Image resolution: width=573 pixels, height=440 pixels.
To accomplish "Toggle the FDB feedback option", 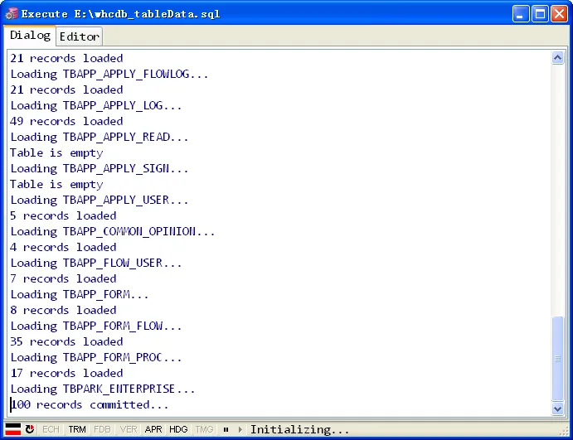I will (x=102, y=429).
